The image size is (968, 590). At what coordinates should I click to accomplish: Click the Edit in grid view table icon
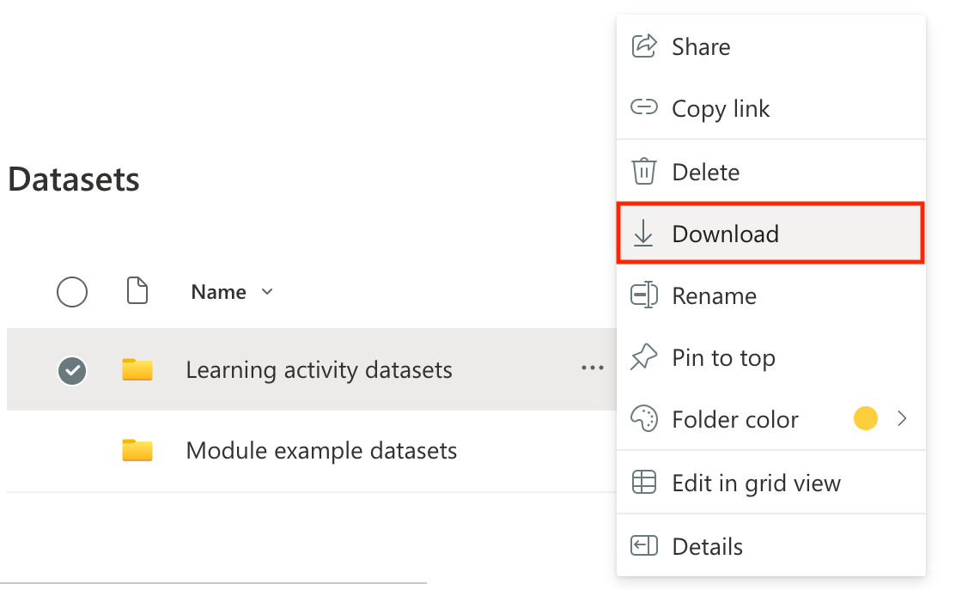coord(644,483)
